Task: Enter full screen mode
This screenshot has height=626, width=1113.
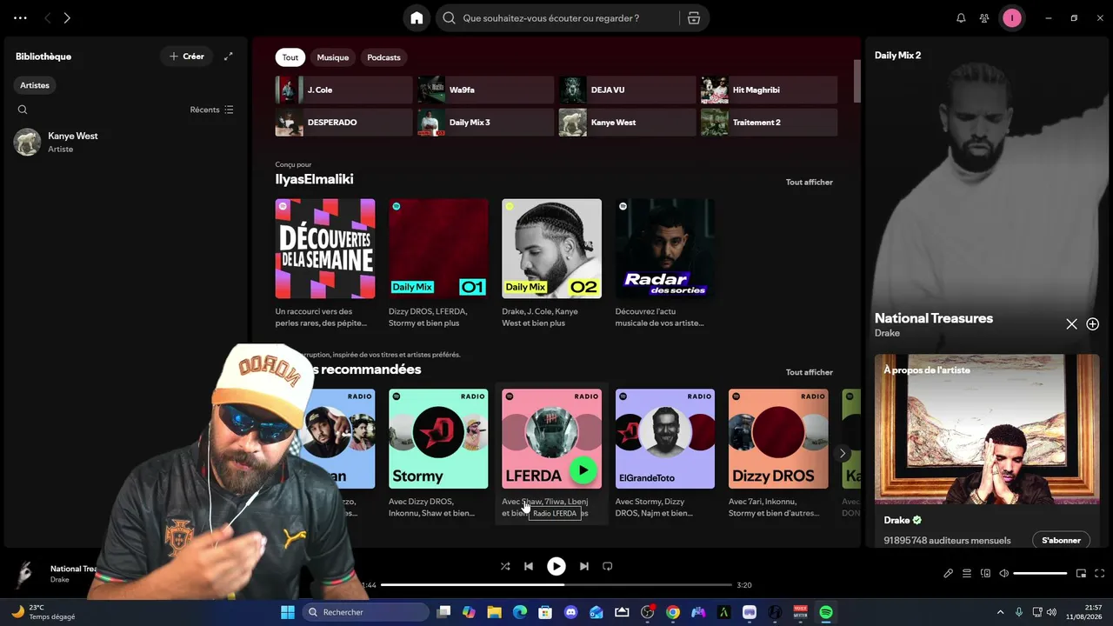Action: pos(1100,574)
